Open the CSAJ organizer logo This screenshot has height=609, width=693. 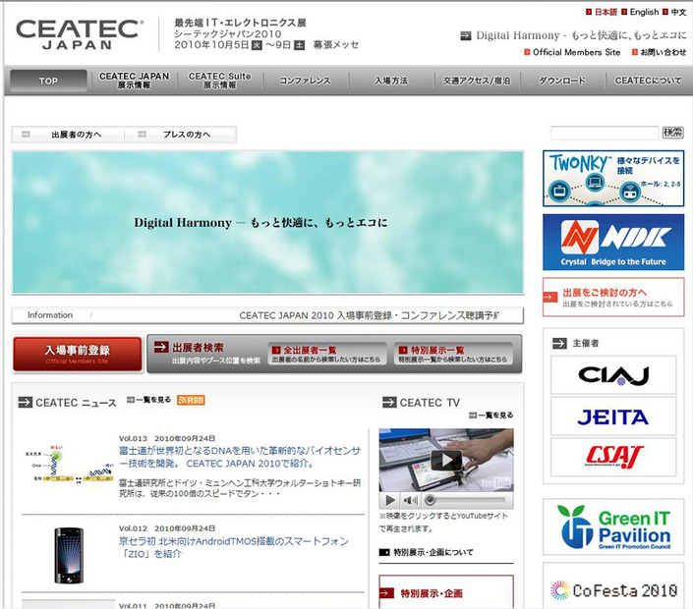click(613, 457)
